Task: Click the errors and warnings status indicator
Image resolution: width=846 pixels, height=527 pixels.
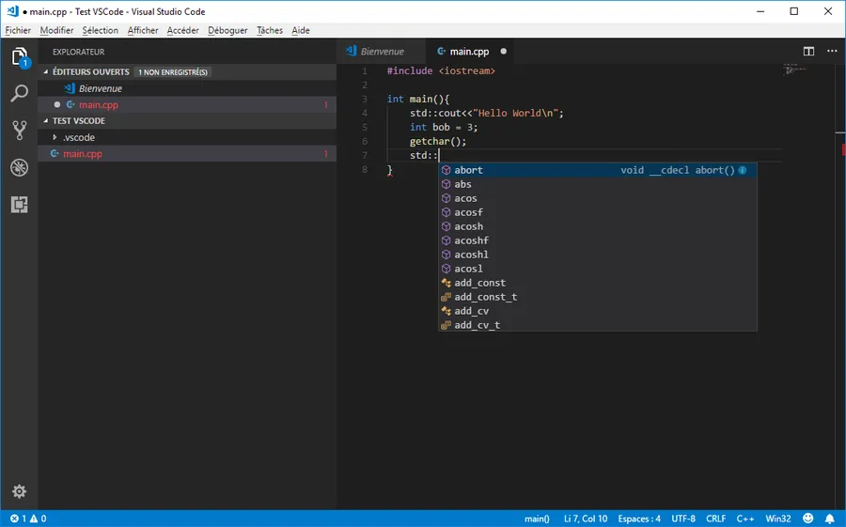Action: tap(28, 519)
